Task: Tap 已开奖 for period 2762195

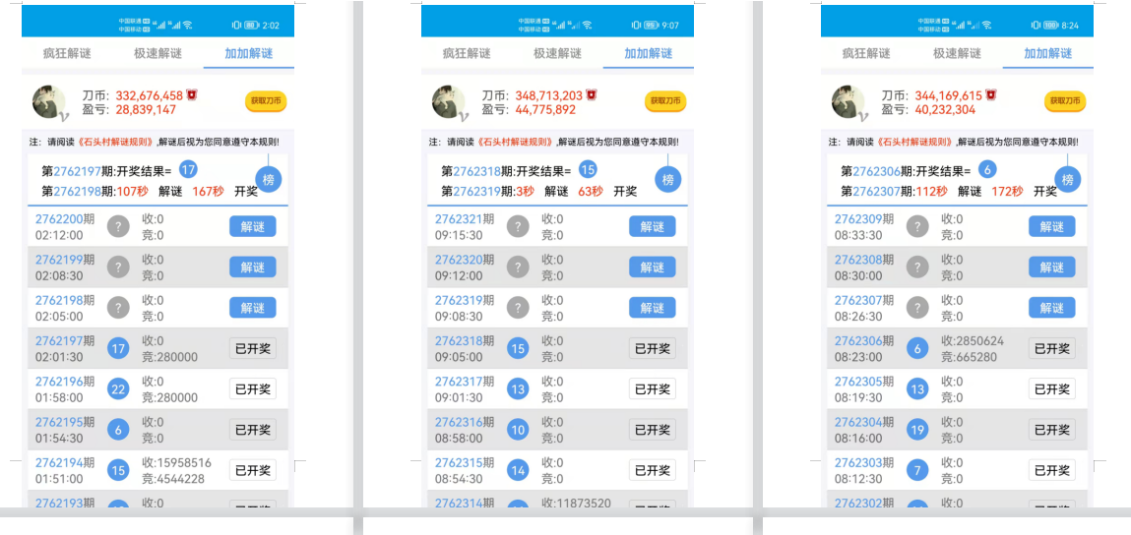Action: [253, 430]
